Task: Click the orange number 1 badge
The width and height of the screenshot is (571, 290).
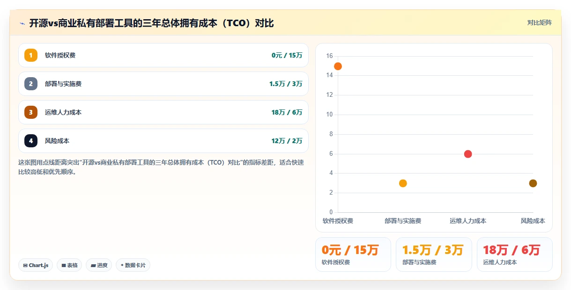Action: tap(31, 55)
